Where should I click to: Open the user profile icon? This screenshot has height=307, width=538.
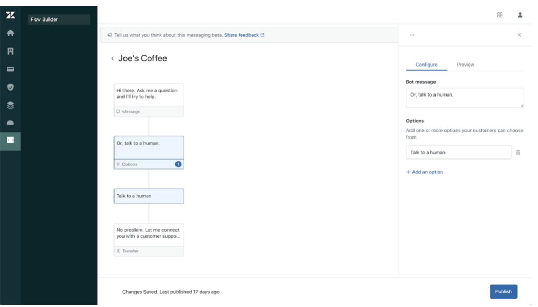click(x=520, y=15)
